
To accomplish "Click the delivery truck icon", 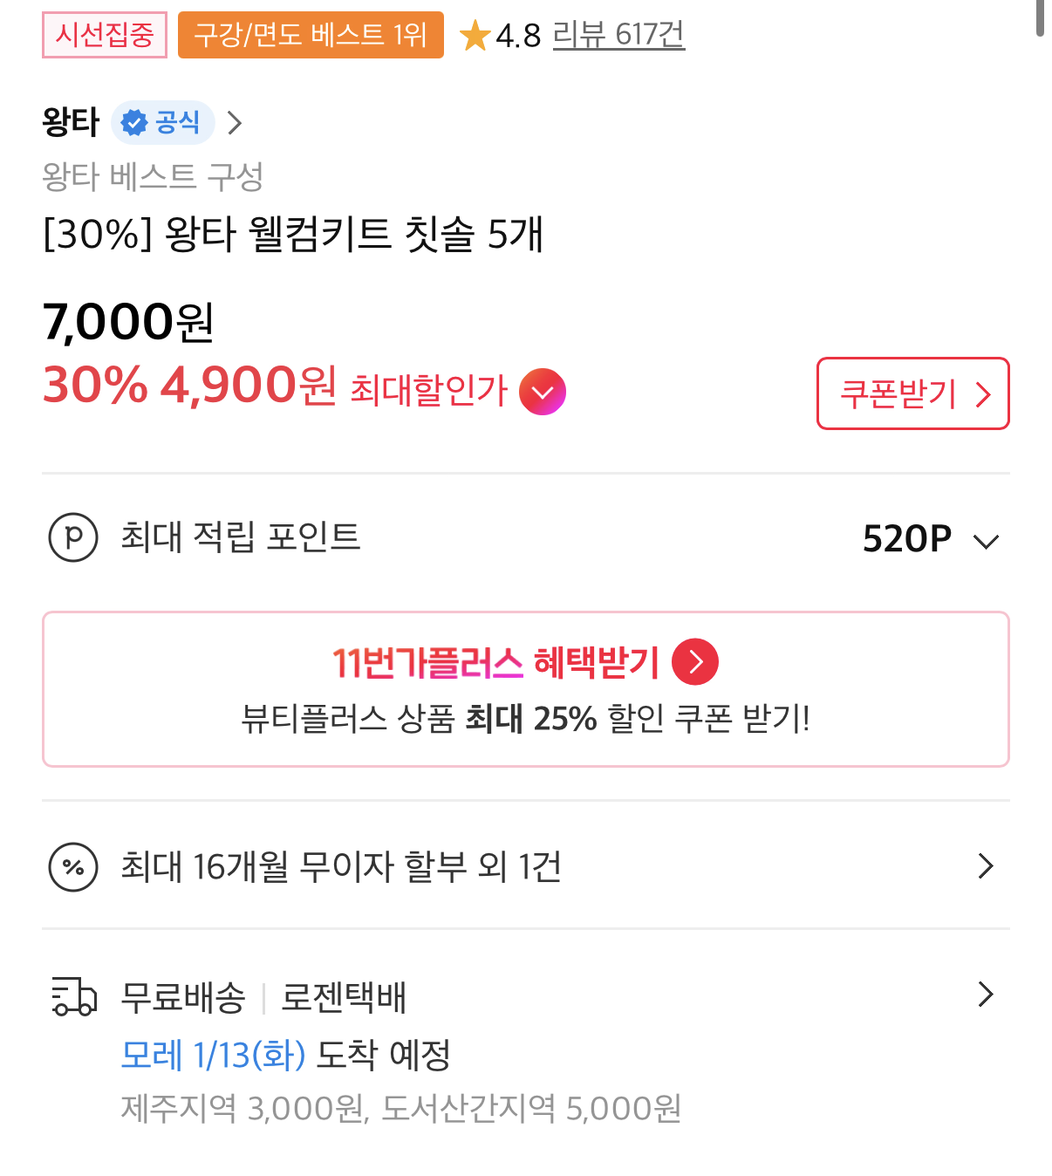I will click(73, 996).
